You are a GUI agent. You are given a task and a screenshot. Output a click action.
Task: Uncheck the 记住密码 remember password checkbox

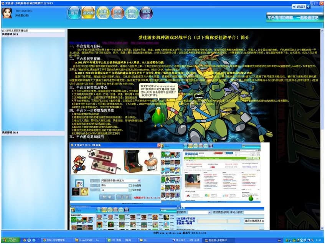tap(131, 190)
